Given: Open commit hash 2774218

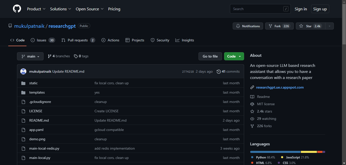Looking at the screenshot, I should point(188,72).
